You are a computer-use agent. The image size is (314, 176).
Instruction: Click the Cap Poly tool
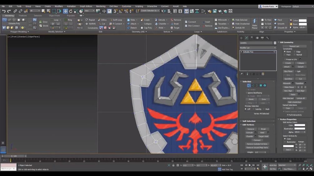click(x=147, y=28)
